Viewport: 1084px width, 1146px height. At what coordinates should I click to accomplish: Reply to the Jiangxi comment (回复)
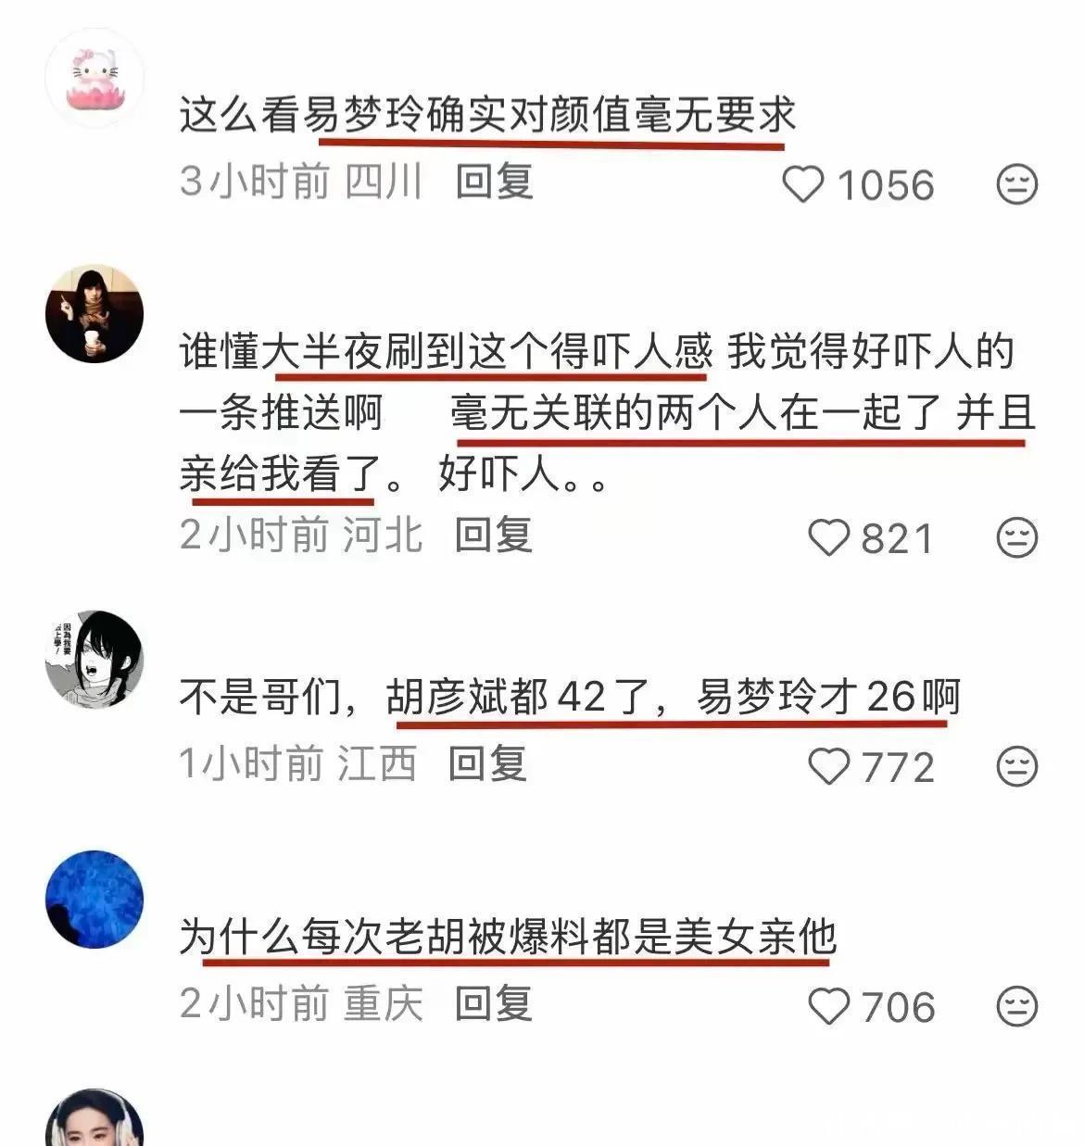click(x=488, y=764)
